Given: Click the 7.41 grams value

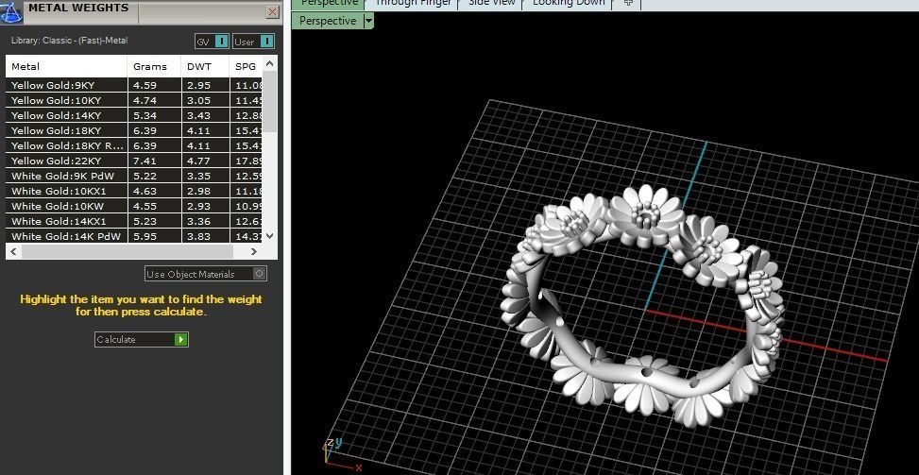Looking at the screenshot, I should click(x=145, y=161).
